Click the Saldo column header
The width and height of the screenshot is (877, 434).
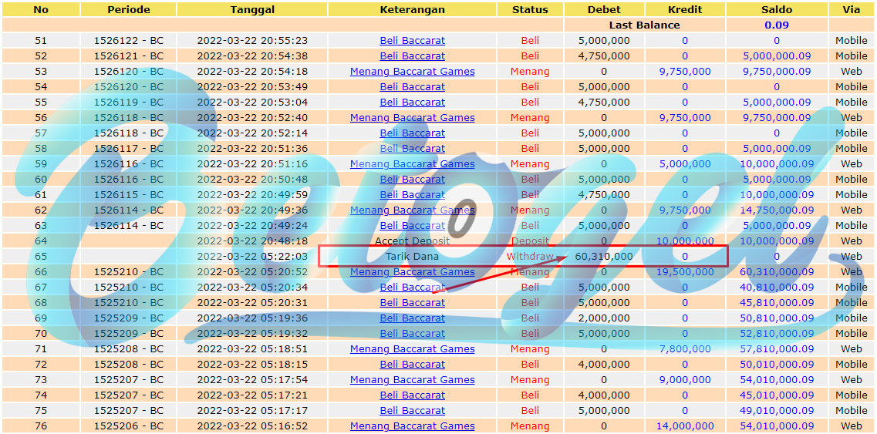(x=777, y=9)
